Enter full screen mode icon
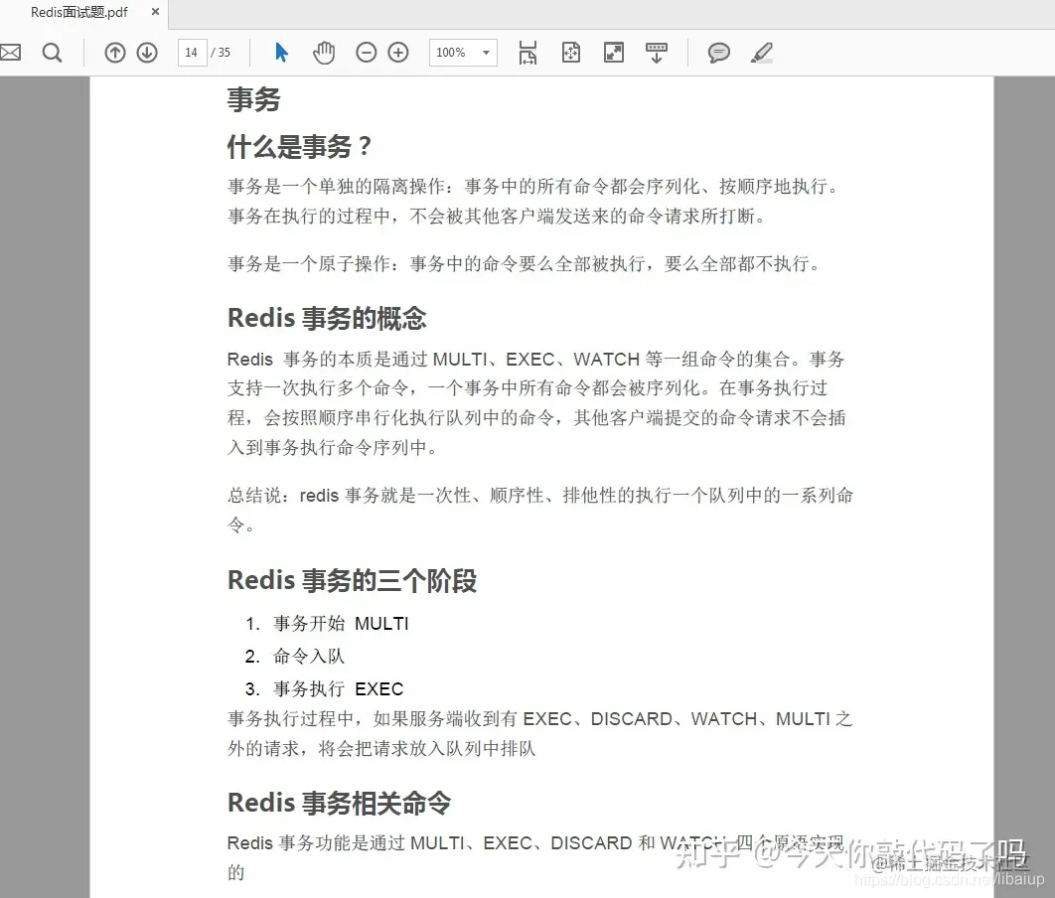The image size is (1055, 898). pyautogui.click(x=614, y=53)
